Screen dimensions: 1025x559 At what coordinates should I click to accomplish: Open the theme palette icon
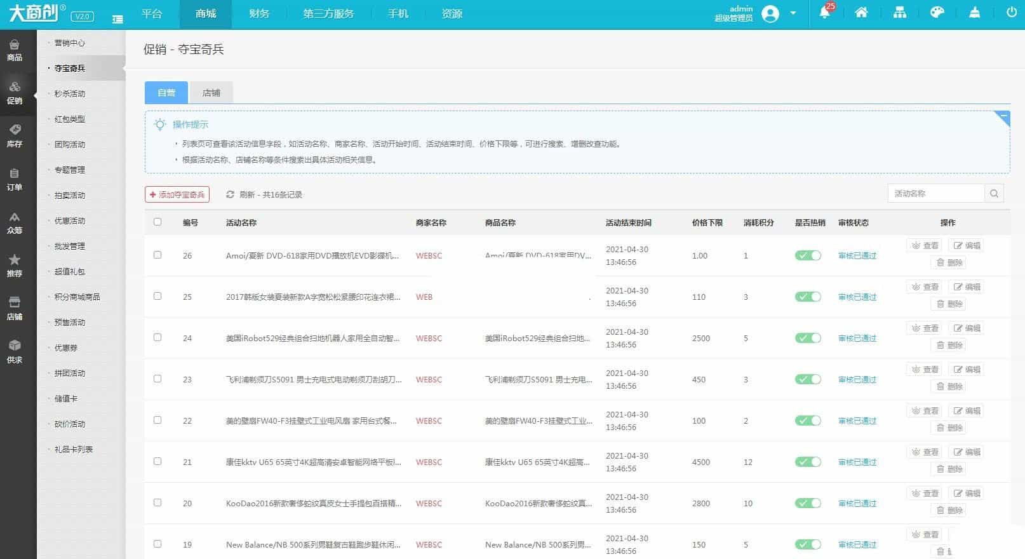coord(937,13)
